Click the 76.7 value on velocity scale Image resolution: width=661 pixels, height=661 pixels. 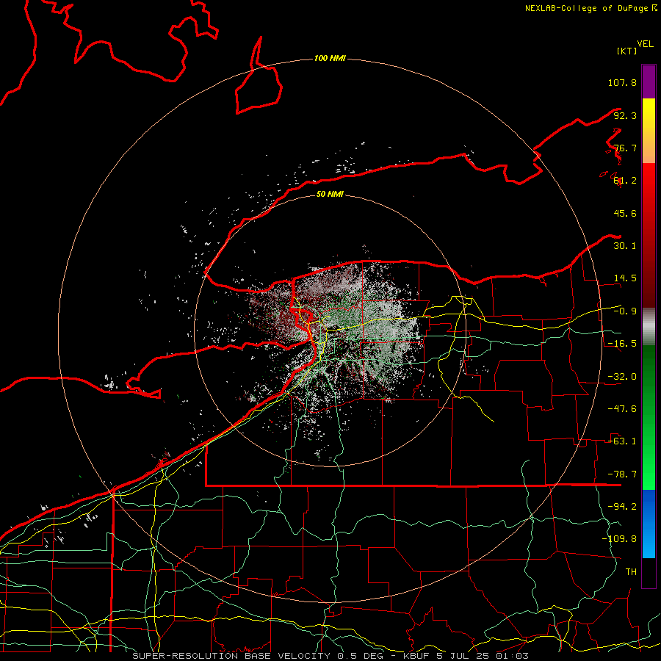click(625, 148)
